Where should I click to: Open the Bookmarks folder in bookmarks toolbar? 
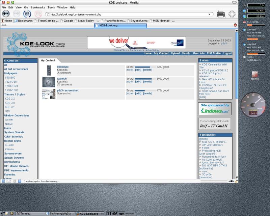(x=23, y=21)
